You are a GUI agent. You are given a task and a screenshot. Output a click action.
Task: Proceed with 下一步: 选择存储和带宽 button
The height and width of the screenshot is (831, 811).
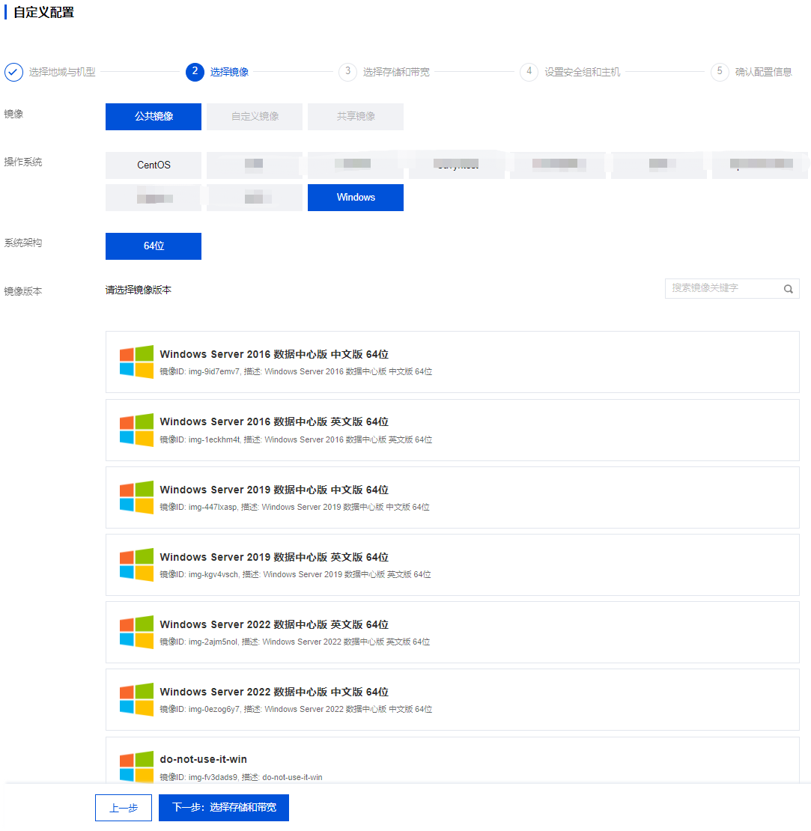224,808
